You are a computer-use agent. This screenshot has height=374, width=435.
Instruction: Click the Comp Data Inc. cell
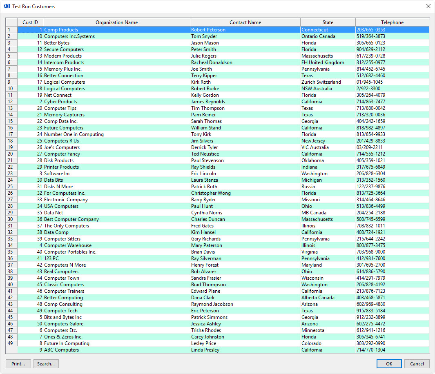coord(116,121)
